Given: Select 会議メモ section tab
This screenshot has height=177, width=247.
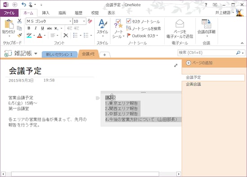Looking at the screenshot, I should pyautogui.click(x=88, y=54).
